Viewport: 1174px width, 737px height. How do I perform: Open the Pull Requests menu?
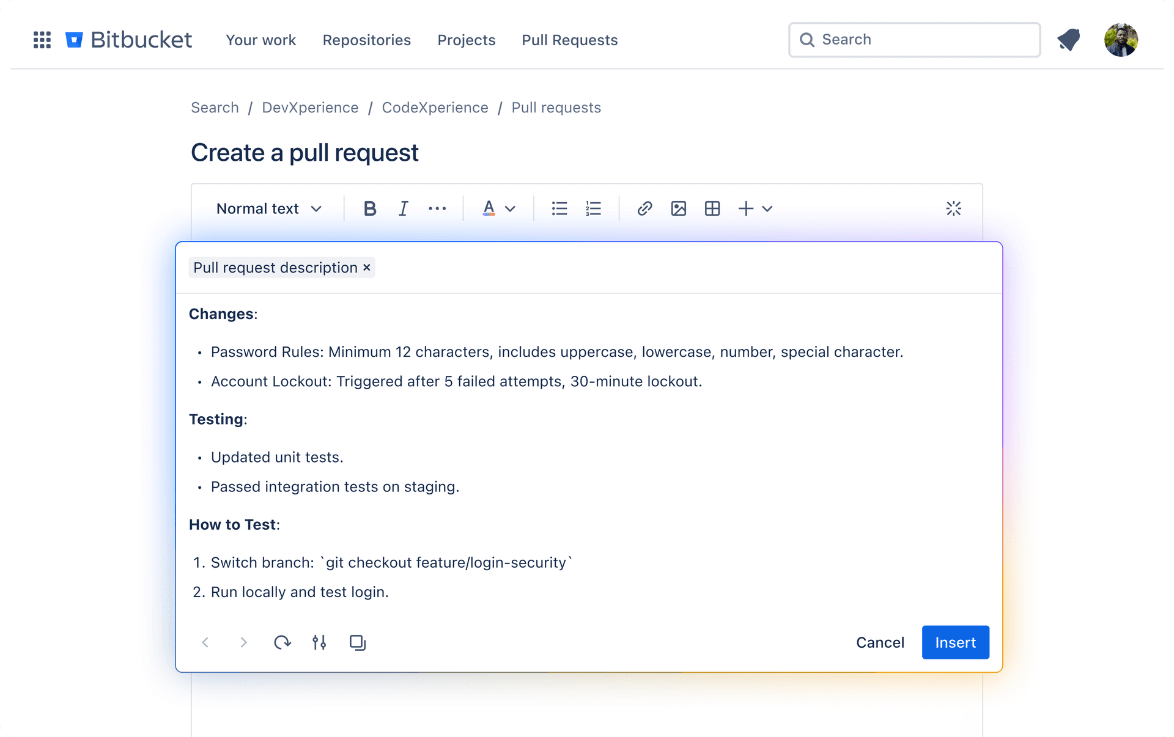tap(570, 40)
